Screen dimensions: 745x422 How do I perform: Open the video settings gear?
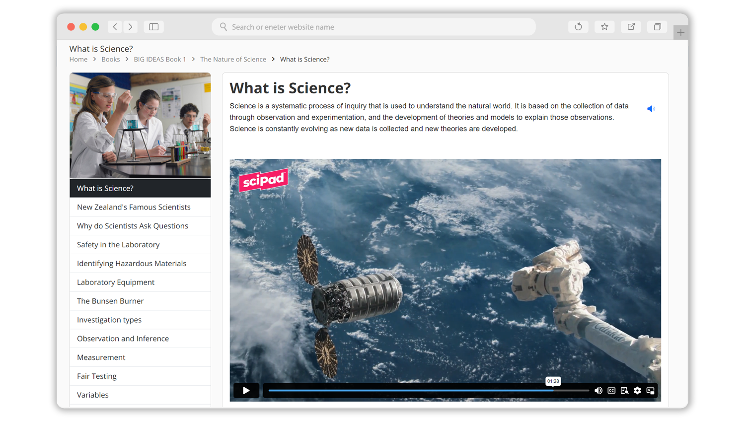(x=637, y=391)
